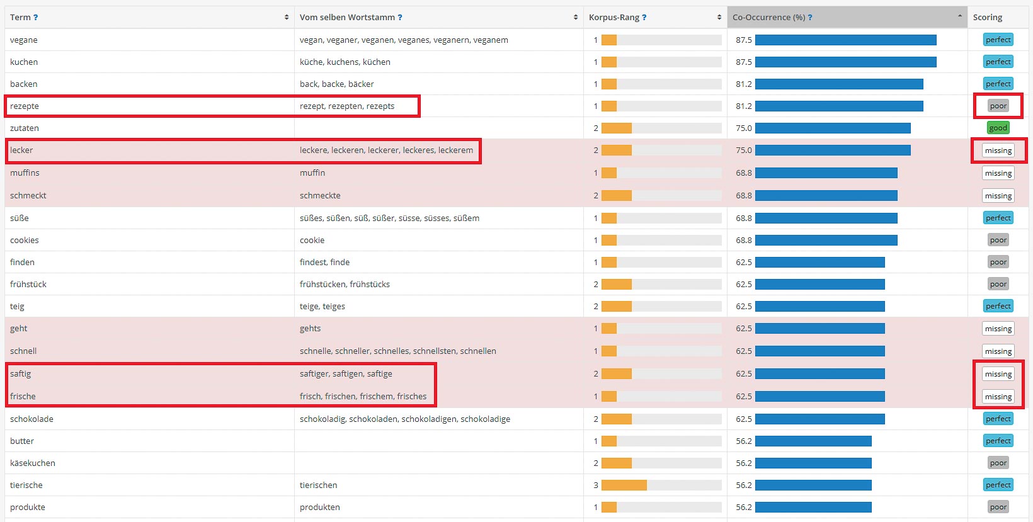Click sort arrows on Vom selben Wortstamm column

point(576,18)
